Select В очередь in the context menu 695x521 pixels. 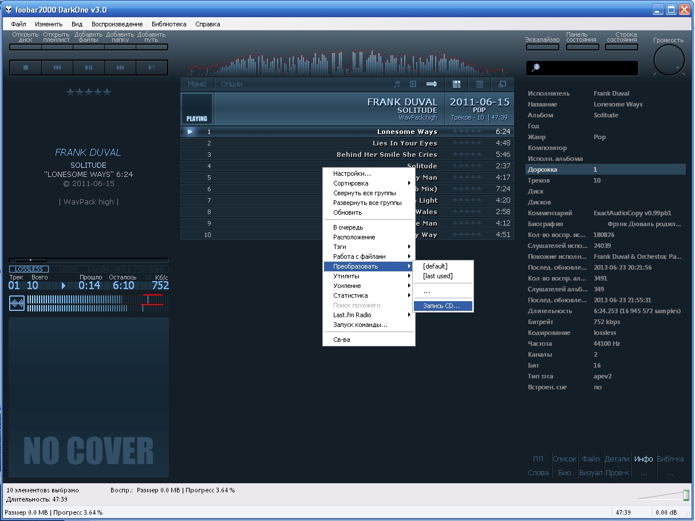coord(369,227)
